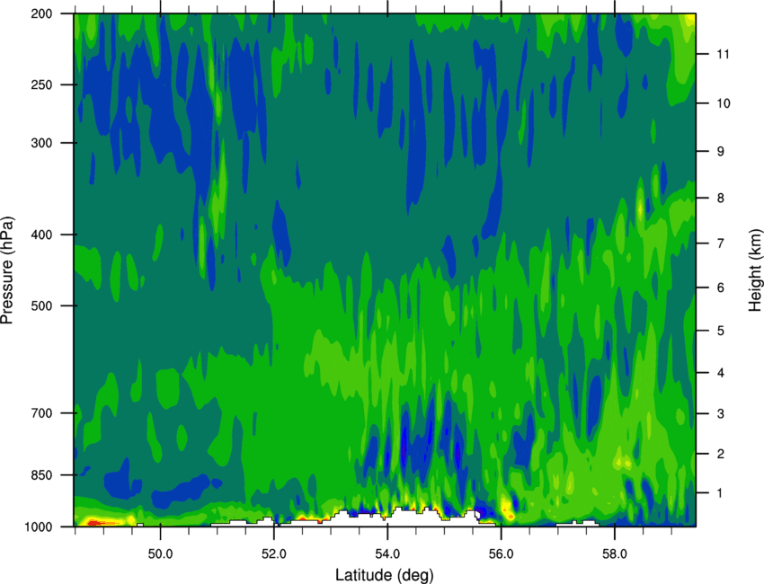Select the 300 pressure tick label
Screen dimensions: 764x584
point(41,143)
